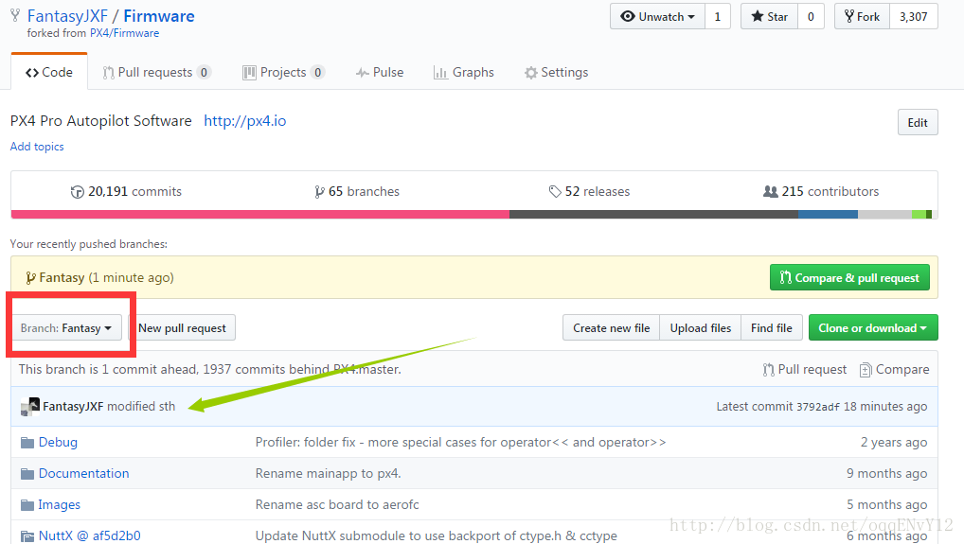This screenshot has height=544, width=964.
Task: Click the Compare link
Action: click(895, 370)
